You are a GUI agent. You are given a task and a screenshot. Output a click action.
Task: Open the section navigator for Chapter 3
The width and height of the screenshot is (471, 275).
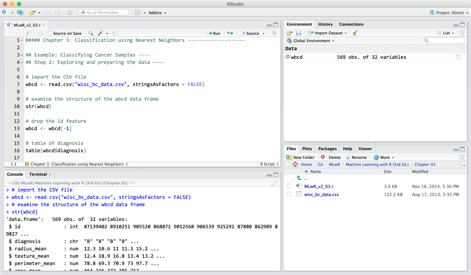[77, 164]
